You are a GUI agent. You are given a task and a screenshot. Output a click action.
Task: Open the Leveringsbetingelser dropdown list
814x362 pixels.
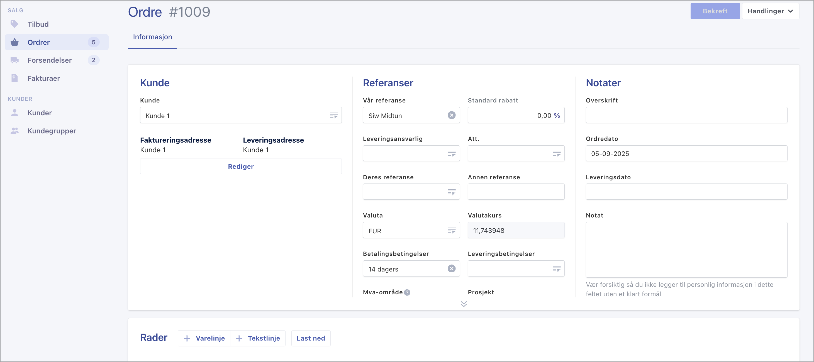click(557, 269)
